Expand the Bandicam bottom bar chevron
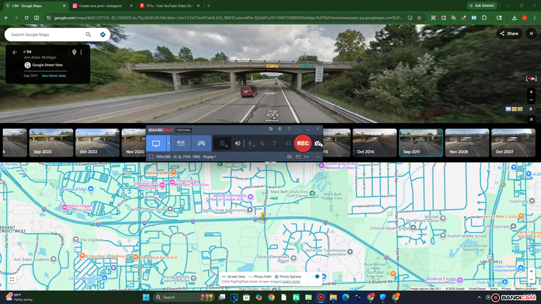The height and width of the screenshot is (304, 541). 317,157
